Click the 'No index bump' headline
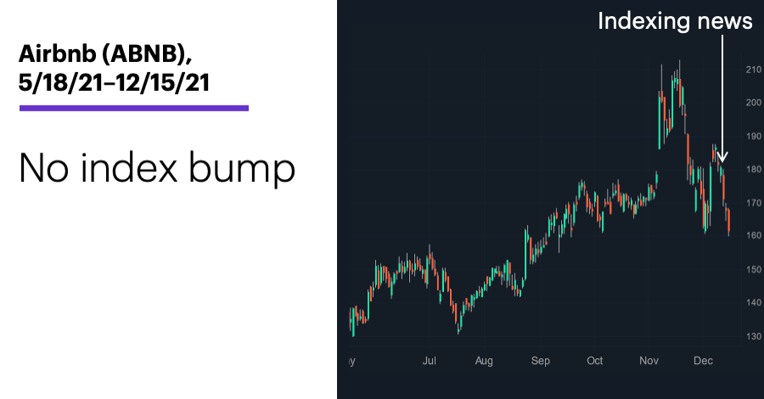764x399 pixels. [157, 168]
